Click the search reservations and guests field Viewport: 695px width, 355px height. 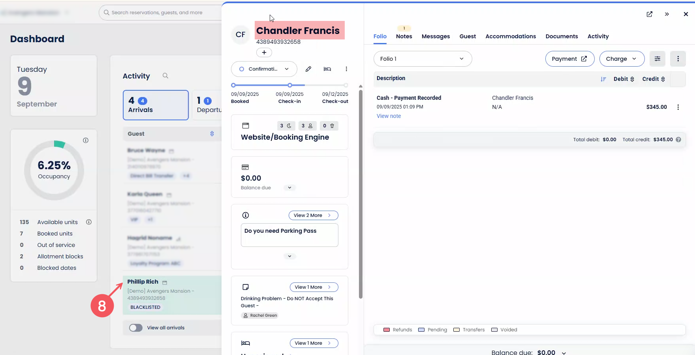(x=160, y=13)
